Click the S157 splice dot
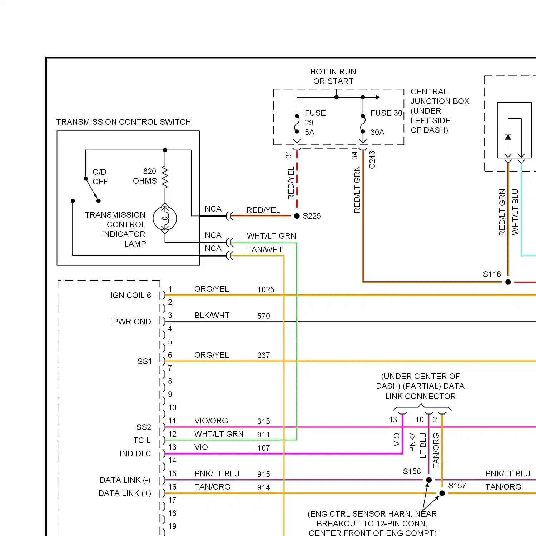 tap(442, 493)
